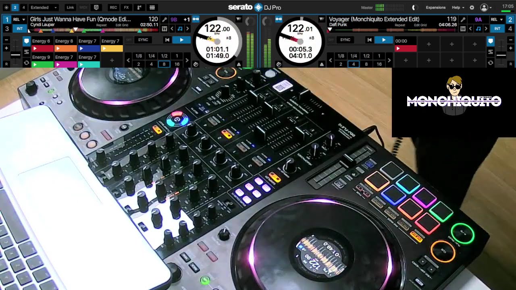This screenshot has width=516, height=290.
Task: Trigger green Energy 9 cue on deck 1
Action: pyautogui.click(x=42, y=64)
